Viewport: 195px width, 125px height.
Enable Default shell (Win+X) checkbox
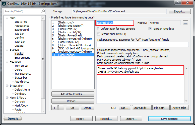pos(98,34)
